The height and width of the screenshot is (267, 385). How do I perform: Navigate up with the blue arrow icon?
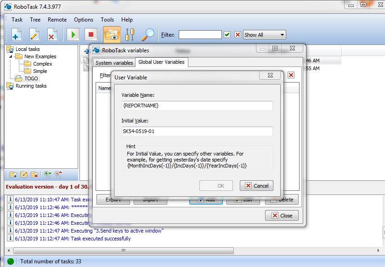[x=86, y=51]
